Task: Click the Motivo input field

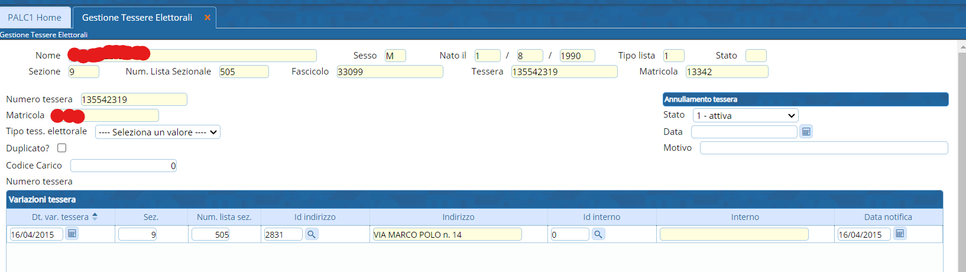Action: pos(824,148)
